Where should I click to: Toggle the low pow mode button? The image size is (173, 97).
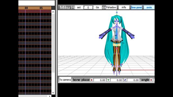(x=137, y=7)
